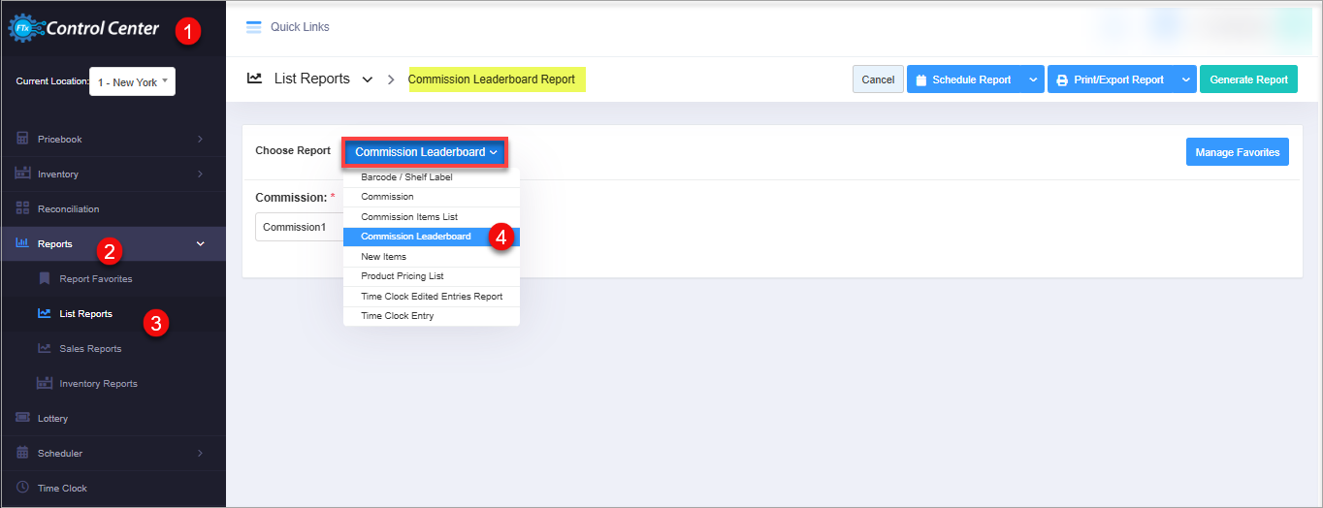Click the Reports bar chart icon
This screenshot has height=508, width=1323.
click(x=22, y=243)
